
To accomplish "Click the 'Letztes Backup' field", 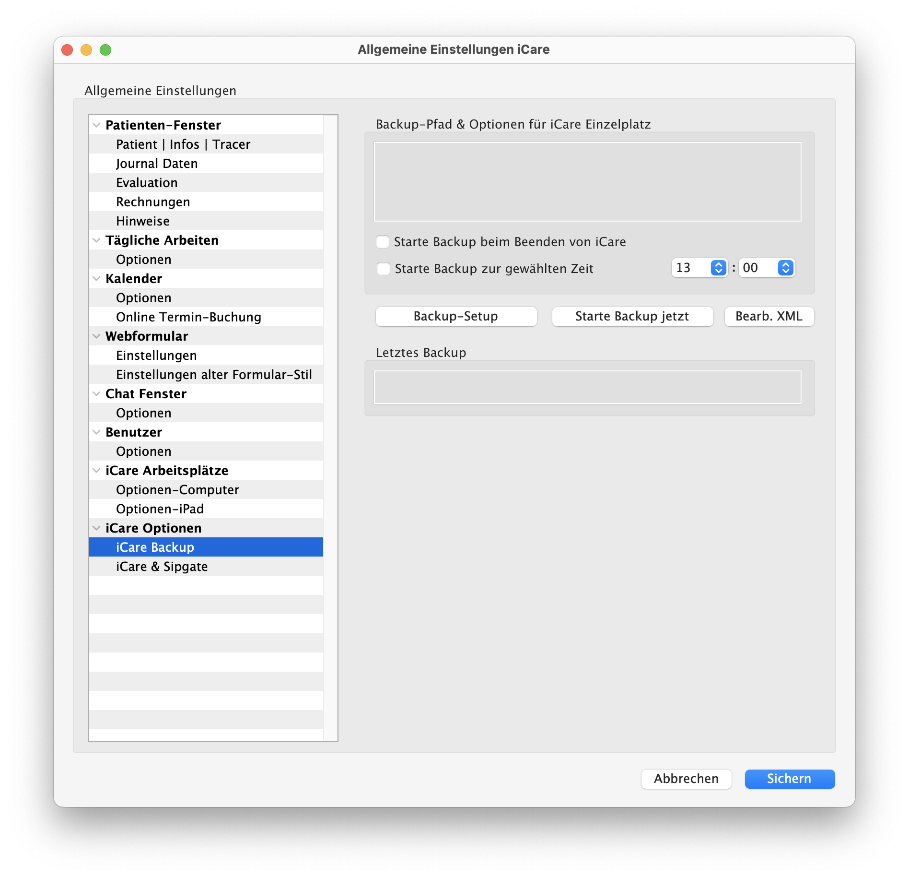I will 587,387.
